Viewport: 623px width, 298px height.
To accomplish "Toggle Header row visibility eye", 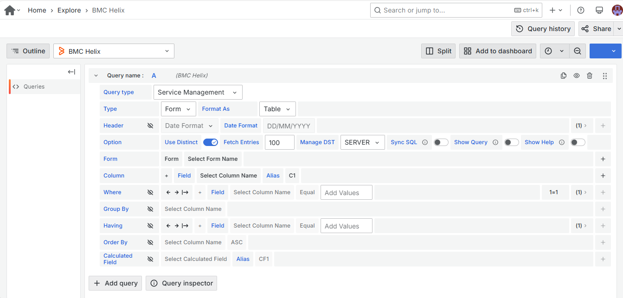I will [x=150, y=126].
